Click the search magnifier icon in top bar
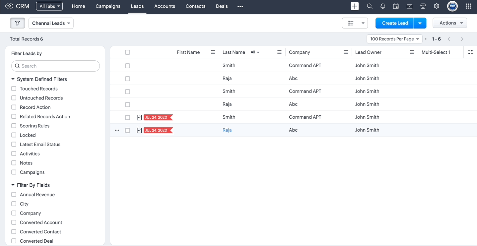The height and width of the screenshot is (246, 477). coord(370,6)
